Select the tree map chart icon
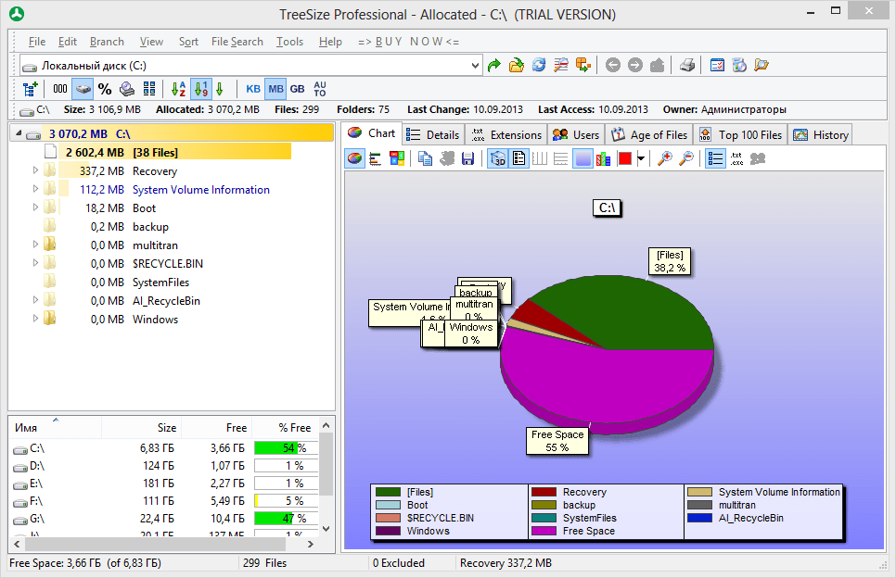Image resolution: width=896 pixels, height=578 pixels. point(397,158)
